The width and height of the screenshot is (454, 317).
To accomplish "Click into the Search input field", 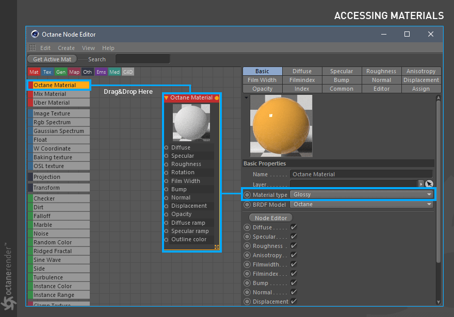I will [142, 59].
